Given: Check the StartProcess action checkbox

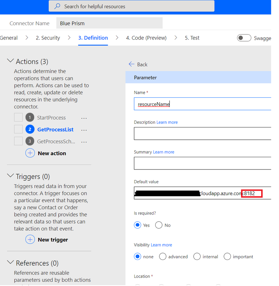Looking at the screenshot, I should pos(18,117).
